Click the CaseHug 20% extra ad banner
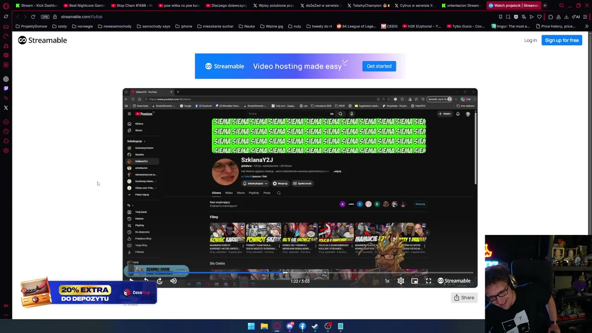The width and height of the screenshot is (592, 333). [x=88, y=292]
